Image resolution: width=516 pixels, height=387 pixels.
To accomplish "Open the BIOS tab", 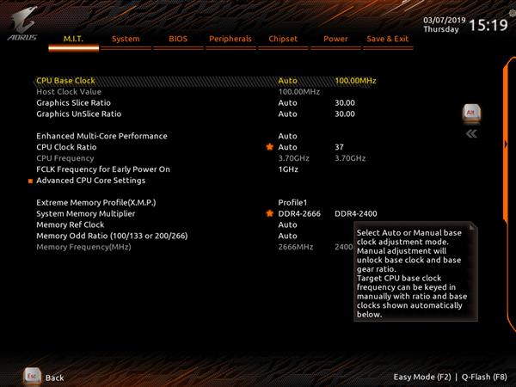I will (x=178, y=39).
